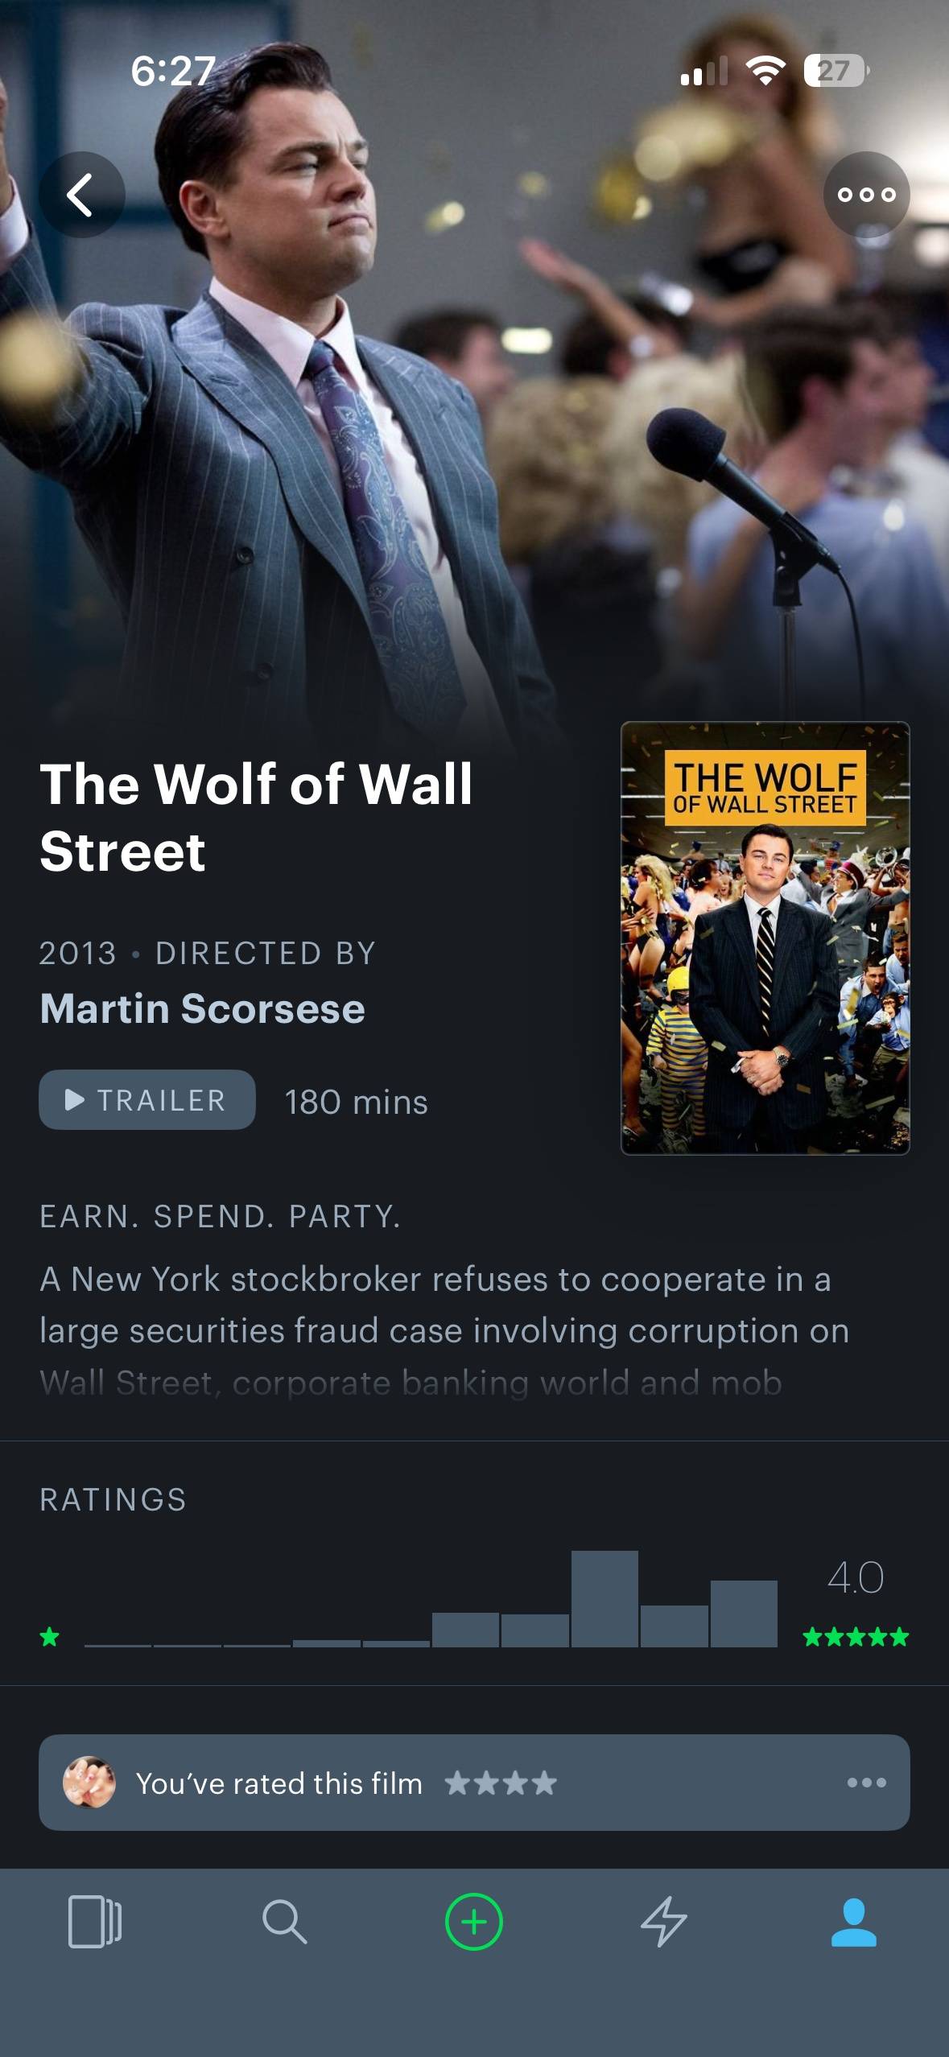949x2057 pixels.
Task: Open the three-dot menu over the backdrop
Action: click(x=866, y=195)
